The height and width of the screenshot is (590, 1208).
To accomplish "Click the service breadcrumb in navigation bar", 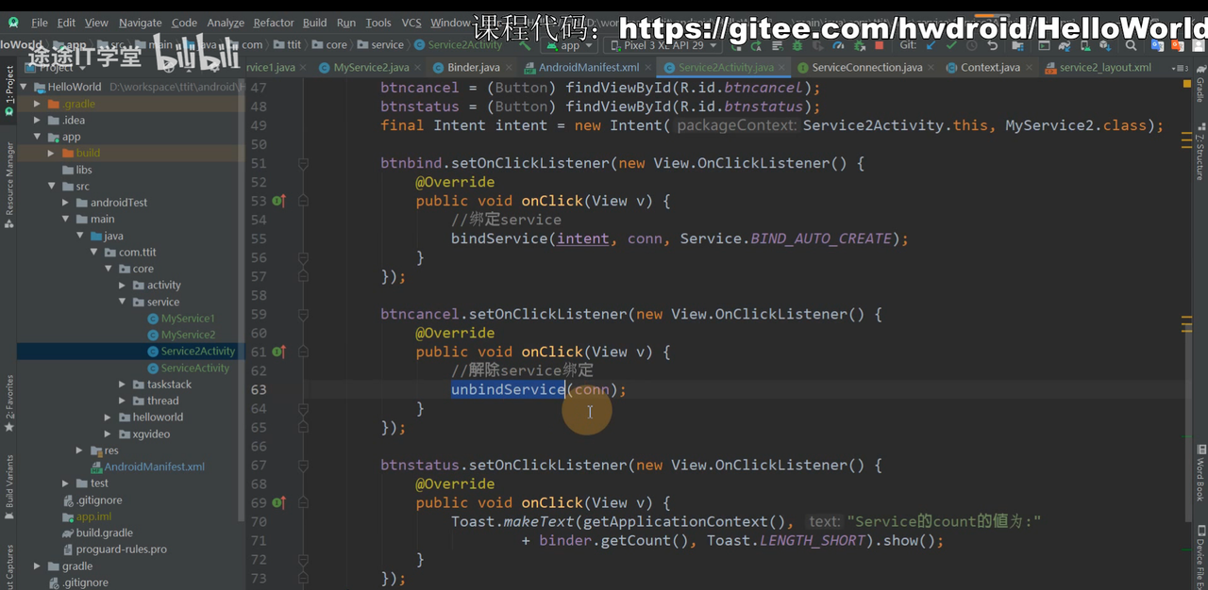I will [x=379, y=44].
